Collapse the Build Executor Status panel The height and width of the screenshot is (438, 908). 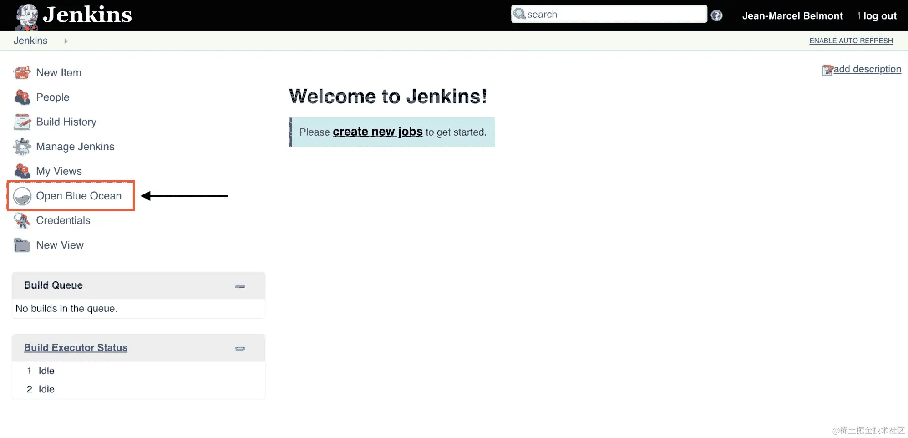[240, 348]
